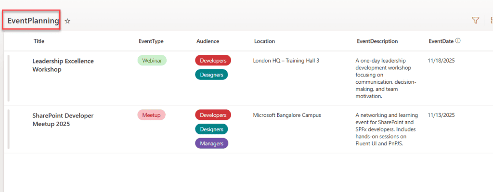
Task: Click the EventDate column info icon
Action: coord(458,40)
